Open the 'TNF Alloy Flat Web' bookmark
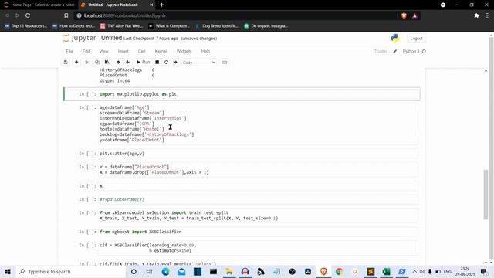This screenshot has height=278, width=494. point(122,26)
